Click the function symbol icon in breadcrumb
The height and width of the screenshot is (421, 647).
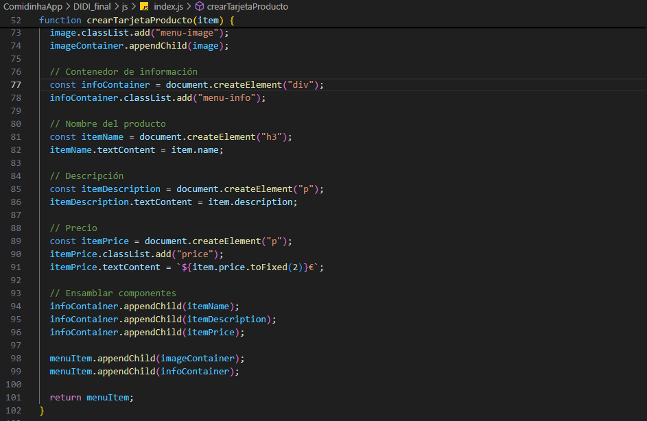click(x=200, y=6)
